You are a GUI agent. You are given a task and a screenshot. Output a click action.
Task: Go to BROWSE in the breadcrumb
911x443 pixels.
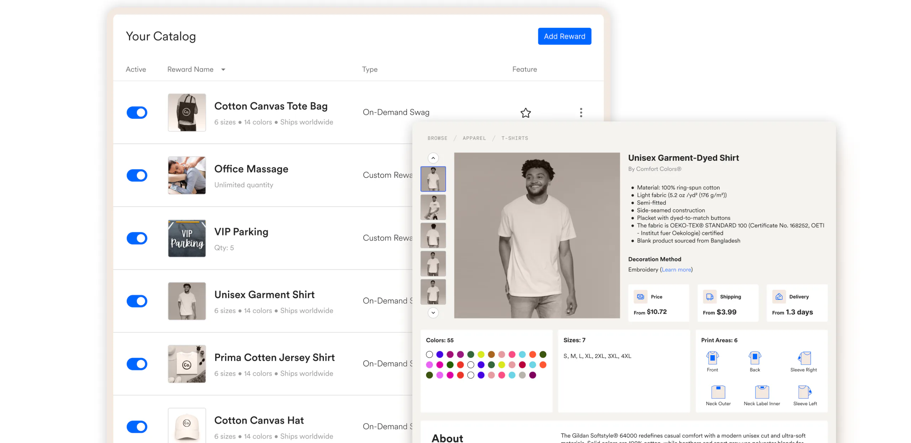437,138
